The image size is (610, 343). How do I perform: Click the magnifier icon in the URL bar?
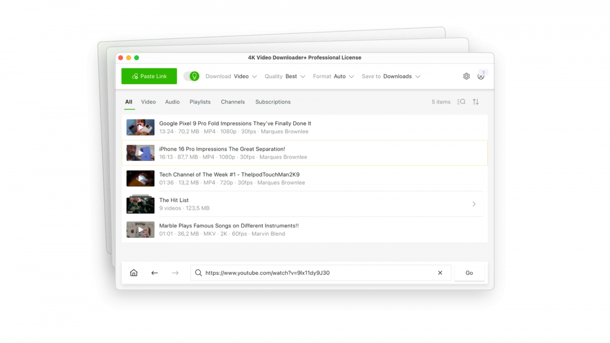click(198, 273)
